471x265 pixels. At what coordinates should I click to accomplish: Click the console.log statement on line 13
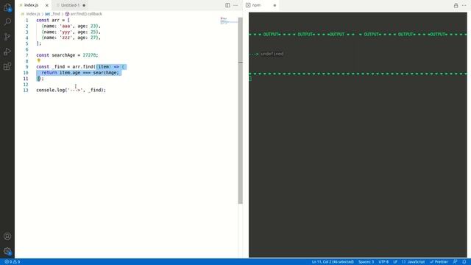pos(71,90)
